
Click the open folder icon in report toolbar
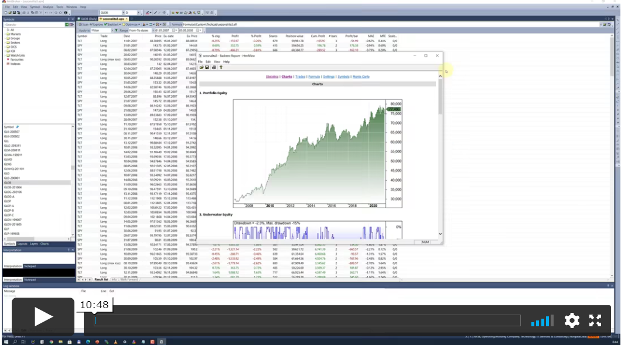(202, 68)
